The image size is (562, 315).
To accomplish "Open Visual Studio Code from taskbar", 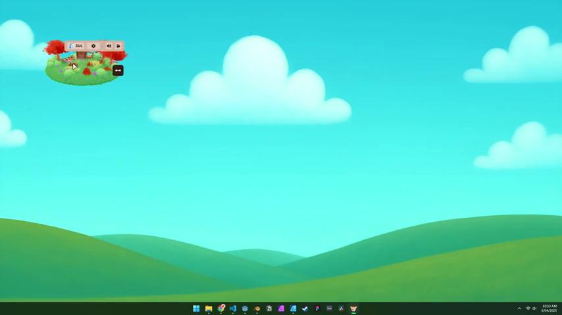I will coord(233,308).
